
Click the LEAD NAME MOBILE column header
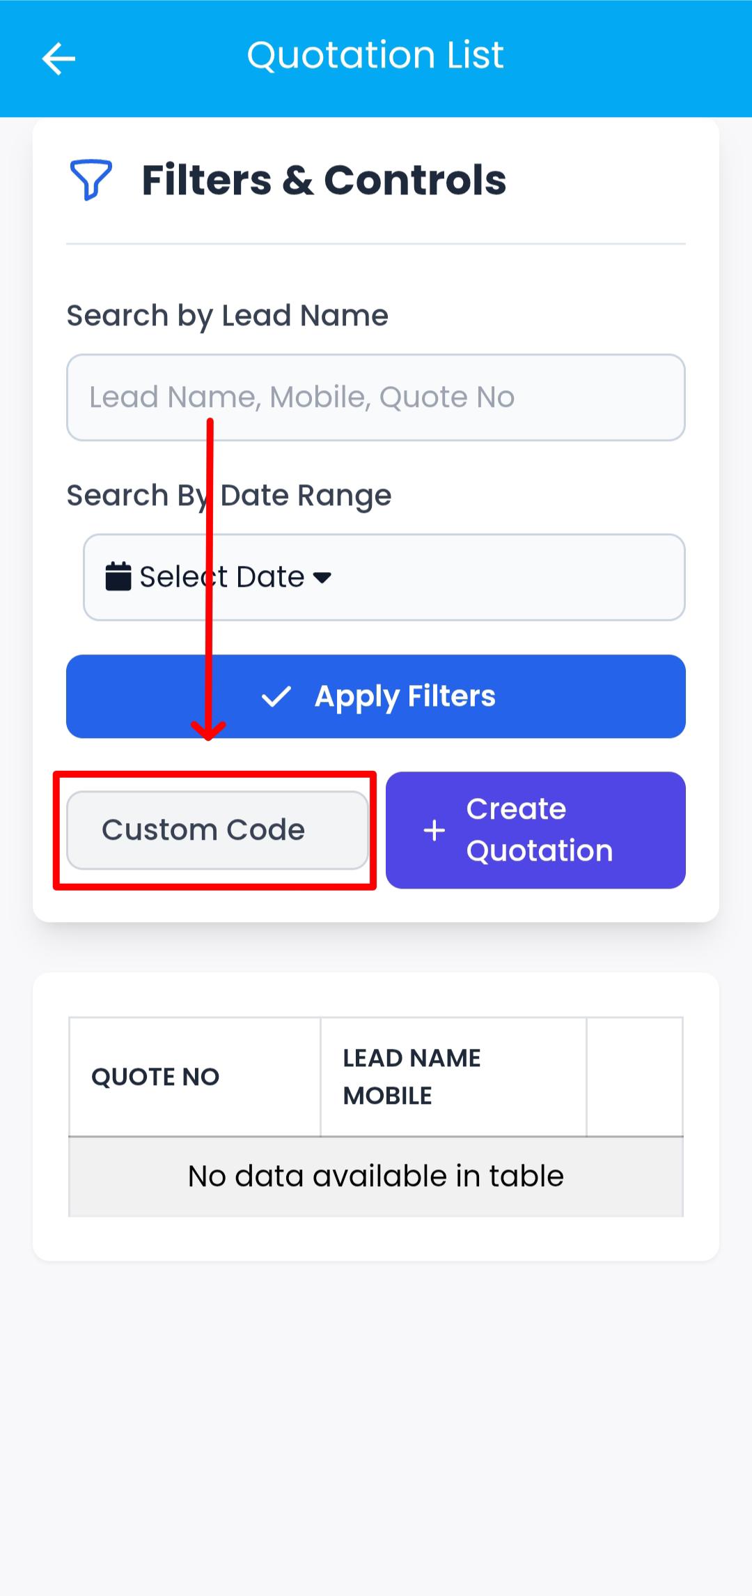[x=411, y=1077]
